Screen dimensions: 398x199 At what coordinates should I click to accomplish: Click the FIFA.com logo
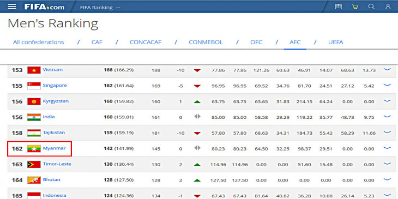tap(44, 7)
